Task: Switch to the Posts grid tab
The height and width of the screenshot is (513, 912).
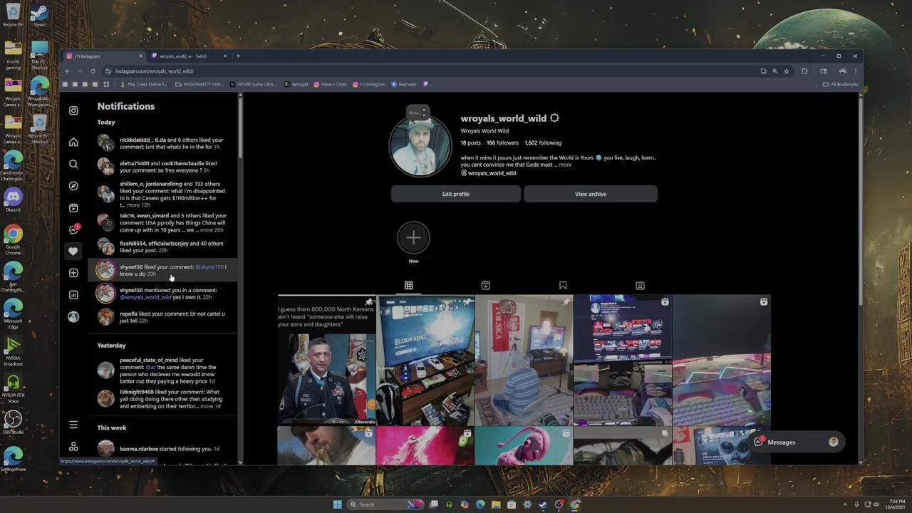Action: 409,286
